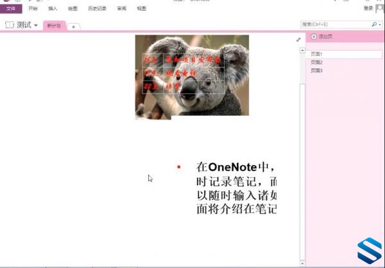Click the text line starting 以随时输入
The height and width of the screenshot is (268, 385).
click(x=236, y=196)
